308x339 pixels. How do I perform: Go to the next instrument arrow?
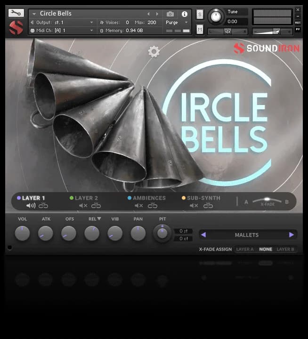[157, 14]
